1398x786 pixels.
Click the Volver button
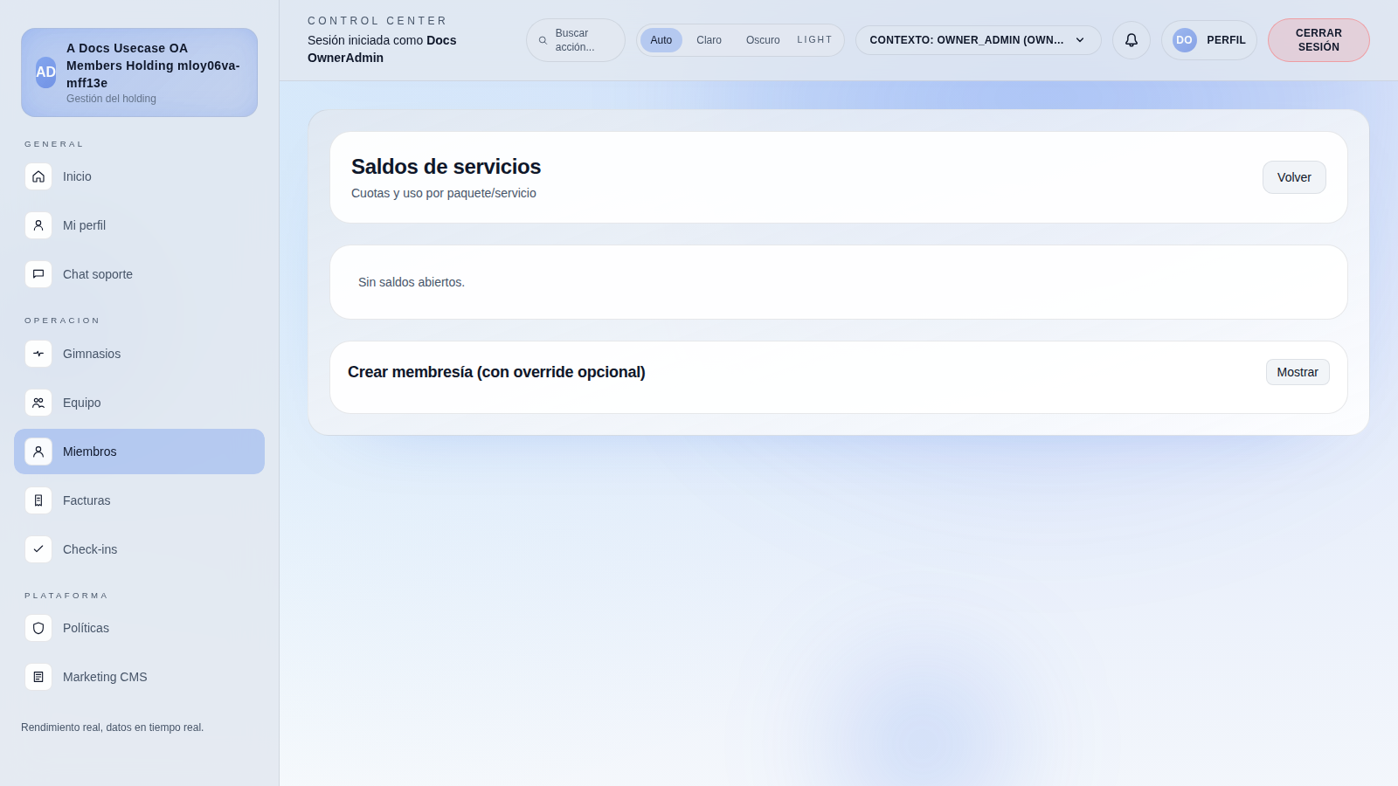point(1294,176)
